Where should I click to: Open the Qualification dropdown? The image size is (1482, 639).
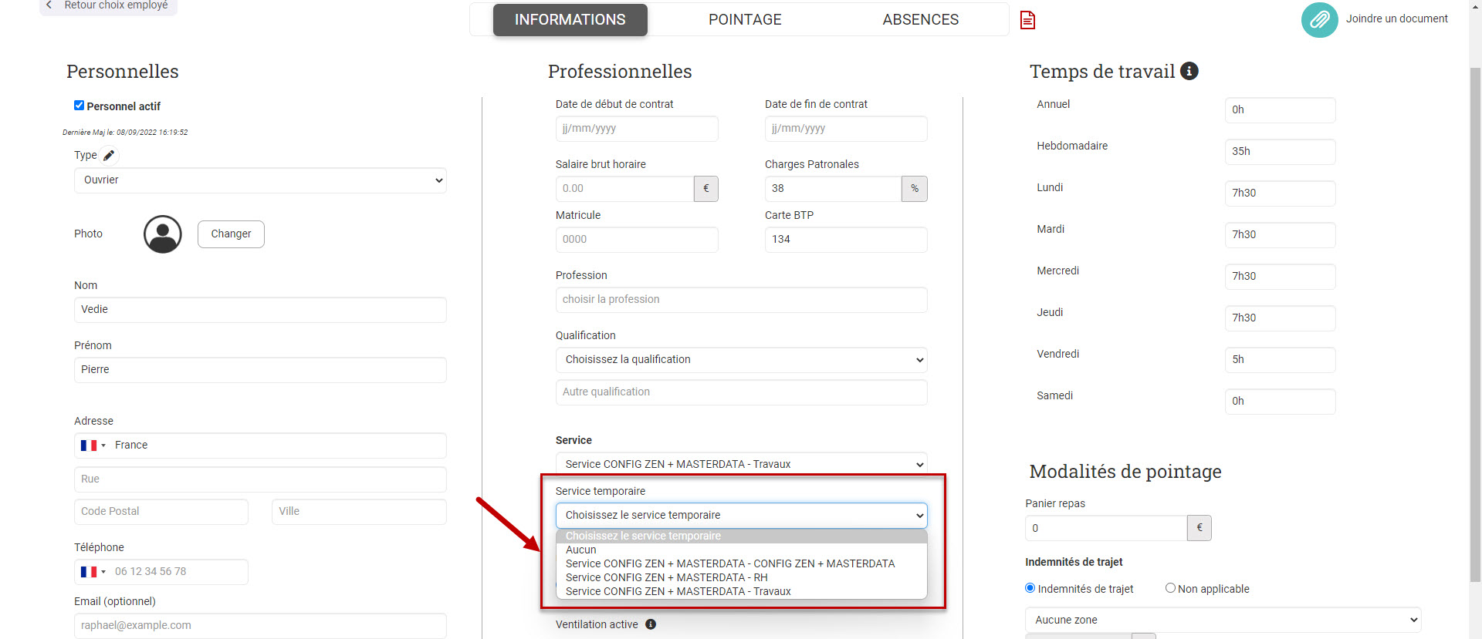coord(741,360)
